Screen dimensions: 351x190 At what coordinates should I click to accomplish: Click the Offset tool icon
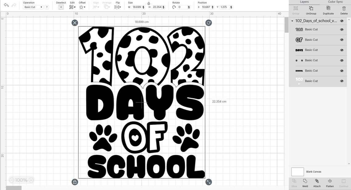tap(82, 7)
